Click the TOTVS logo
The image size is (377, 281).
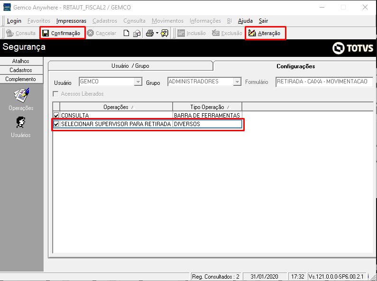click(353, 48)
